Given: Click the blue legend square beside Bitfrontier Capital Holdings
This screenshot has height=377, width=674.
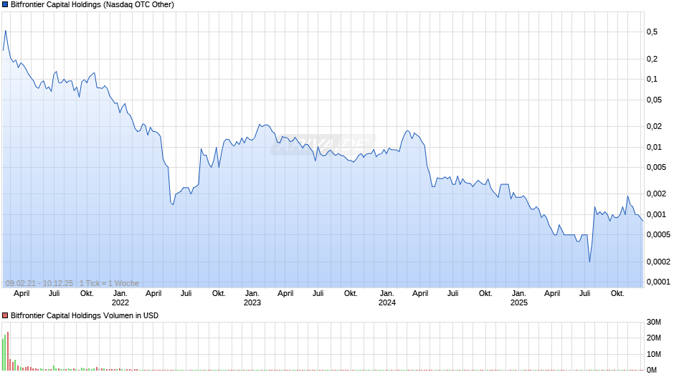Looking at the screenshot, I should [5, 5].
